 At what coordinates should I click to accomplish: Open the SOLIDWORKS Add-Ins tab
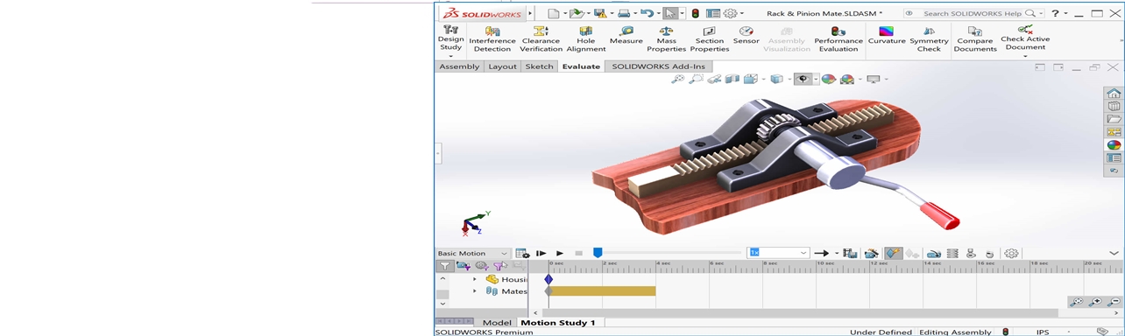658,66
